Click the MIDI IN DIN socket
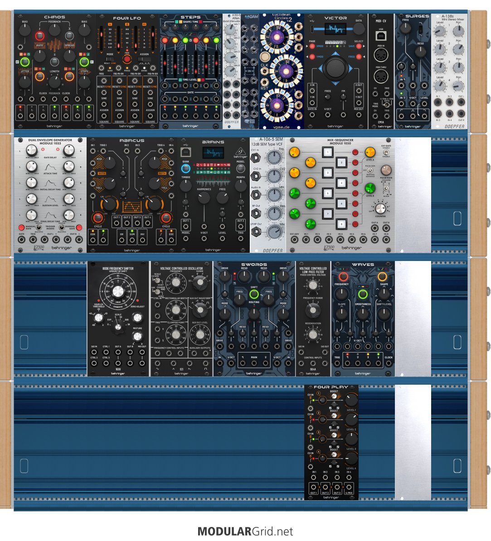The image size is (491, 541). point(381,54)
